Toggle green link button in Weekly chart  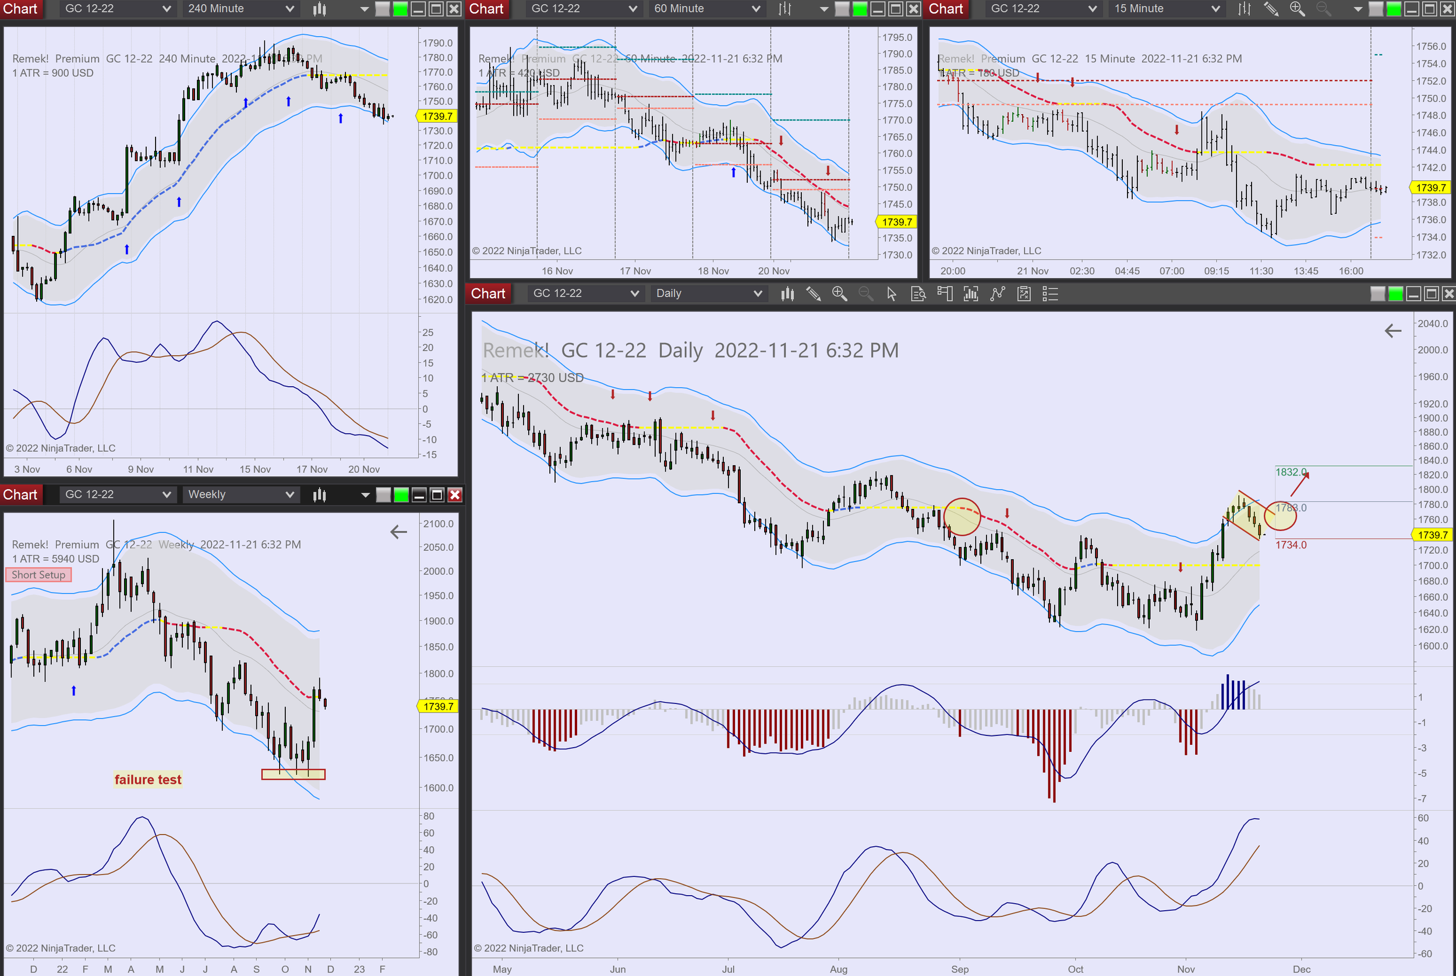click(402, 495)
